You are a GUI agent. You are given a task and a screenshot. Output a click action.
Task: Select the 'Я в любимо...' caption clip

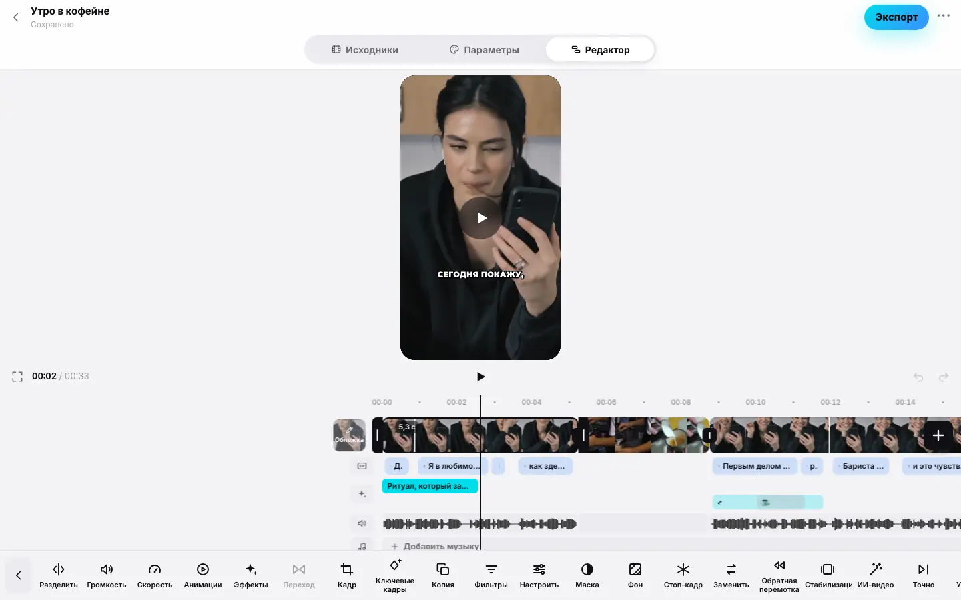click(451, 466)
